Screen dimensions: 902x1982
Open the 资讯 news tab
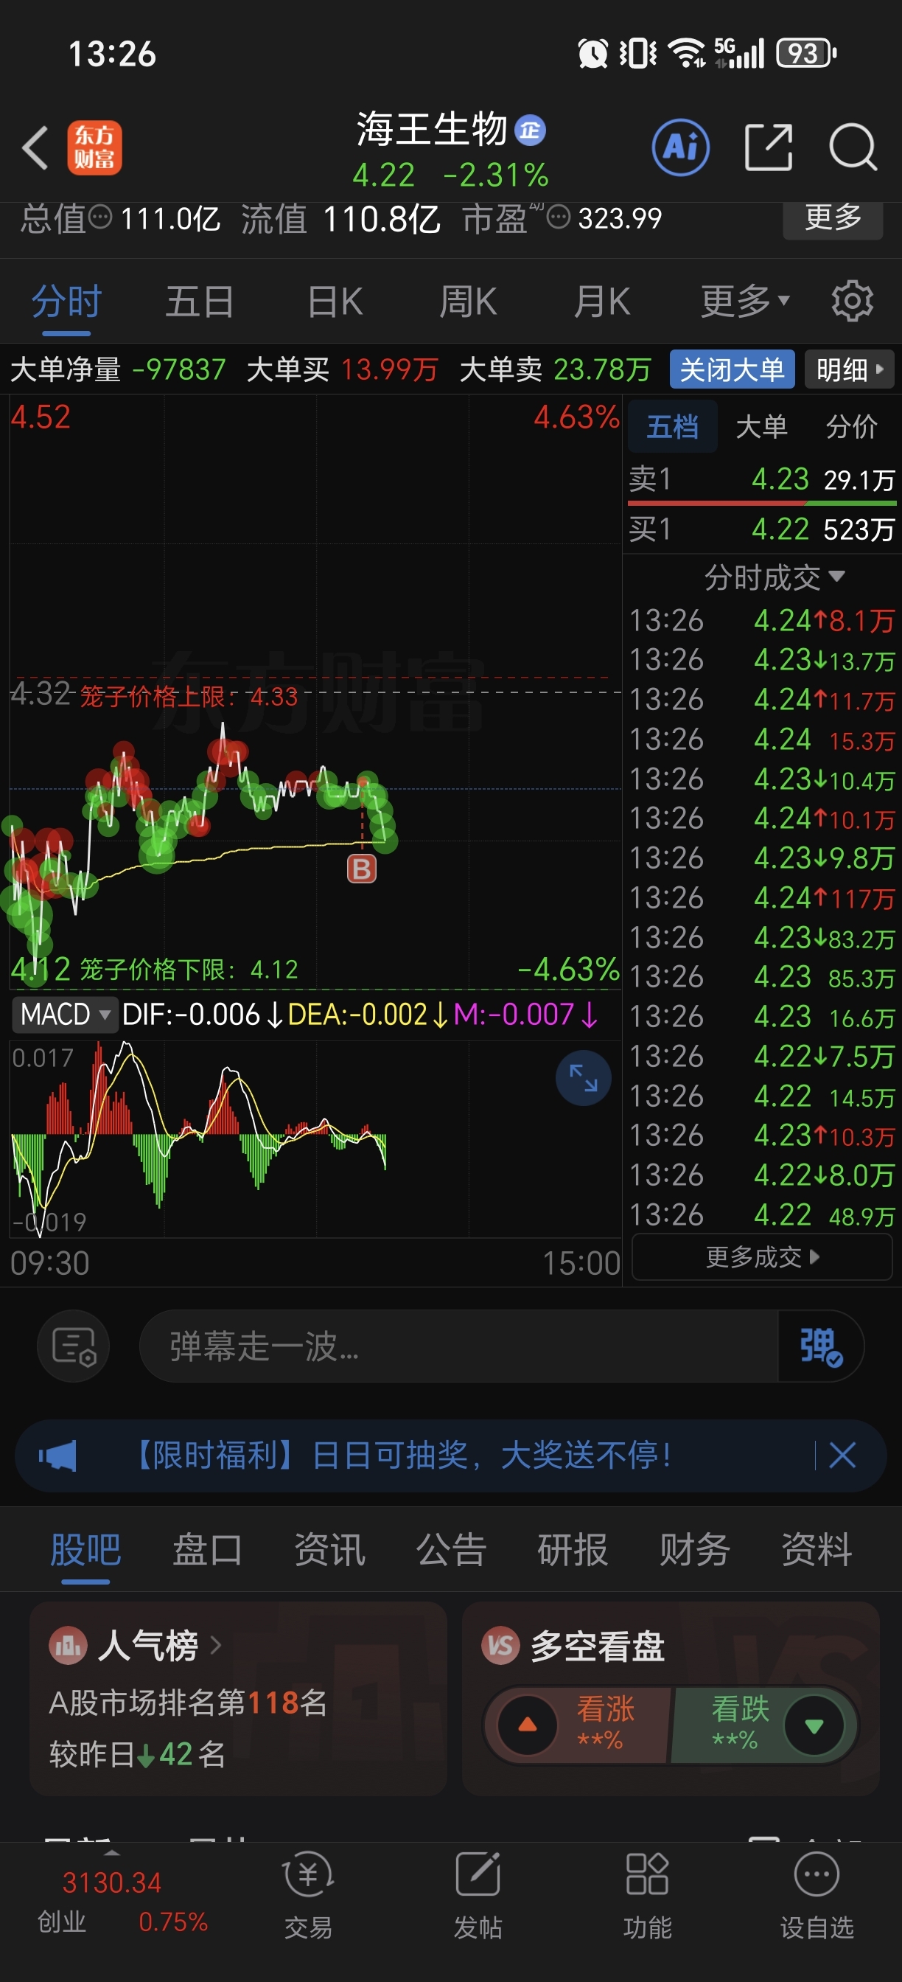pyautogui.click(x=329, y=1550)
